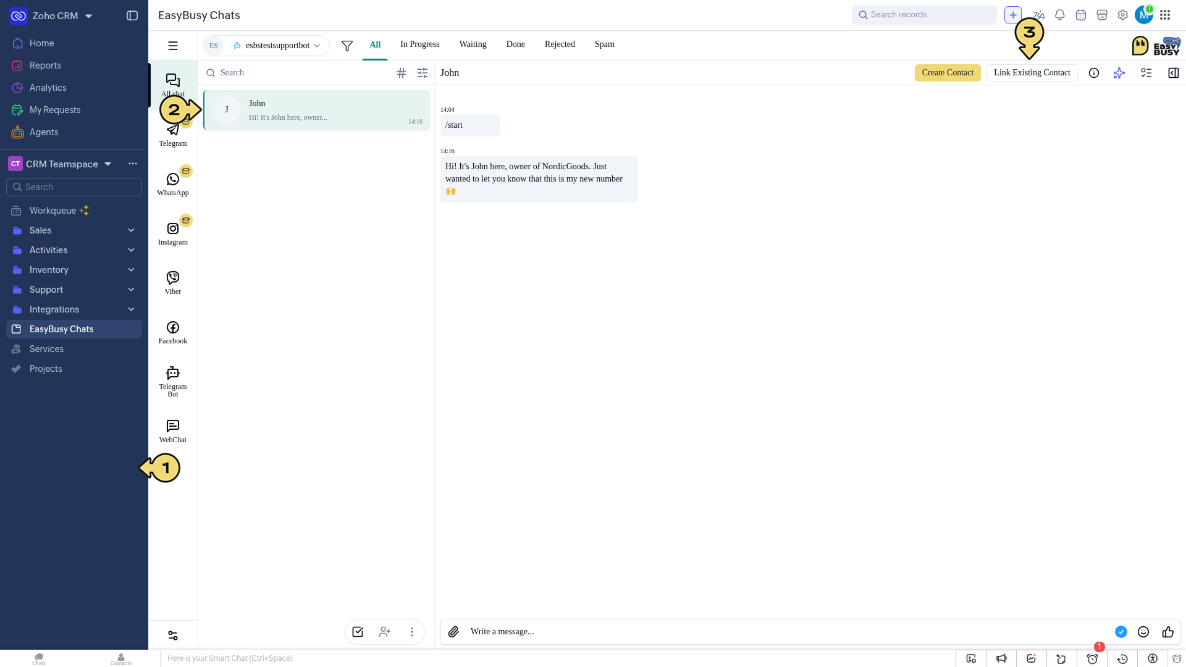Open the Telegram Bot channel
1186x667 pixels.
click(172, 381)
